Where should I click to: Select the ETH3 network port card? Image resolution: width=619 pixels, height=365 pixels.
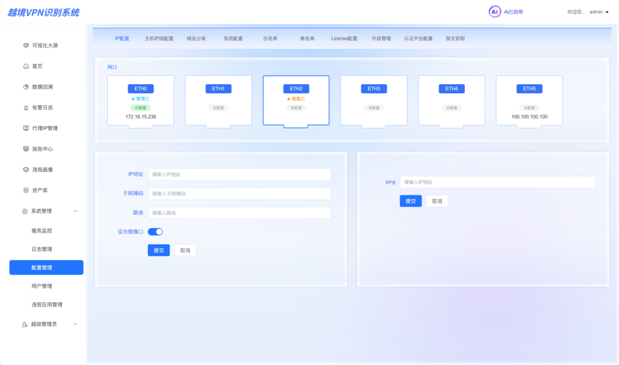coord(374,101)
